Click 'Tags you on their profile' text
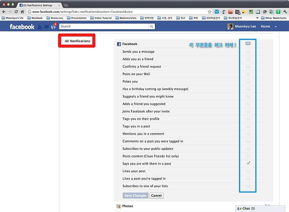 pyautogui.click(x=141, y=119)
